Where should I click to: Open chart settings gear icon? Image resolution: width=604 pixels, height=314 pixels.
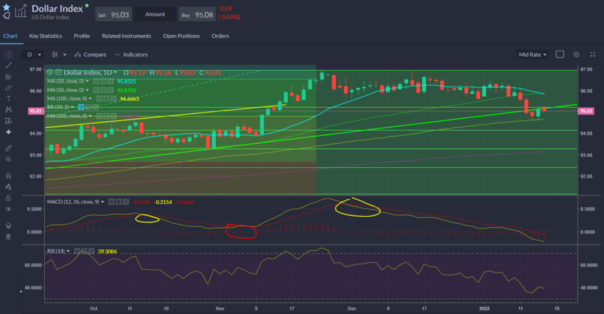pos(576,54)
